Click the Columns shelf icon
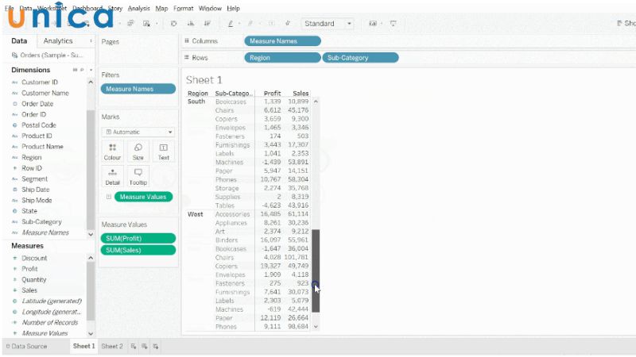 [x=187, y=41]
